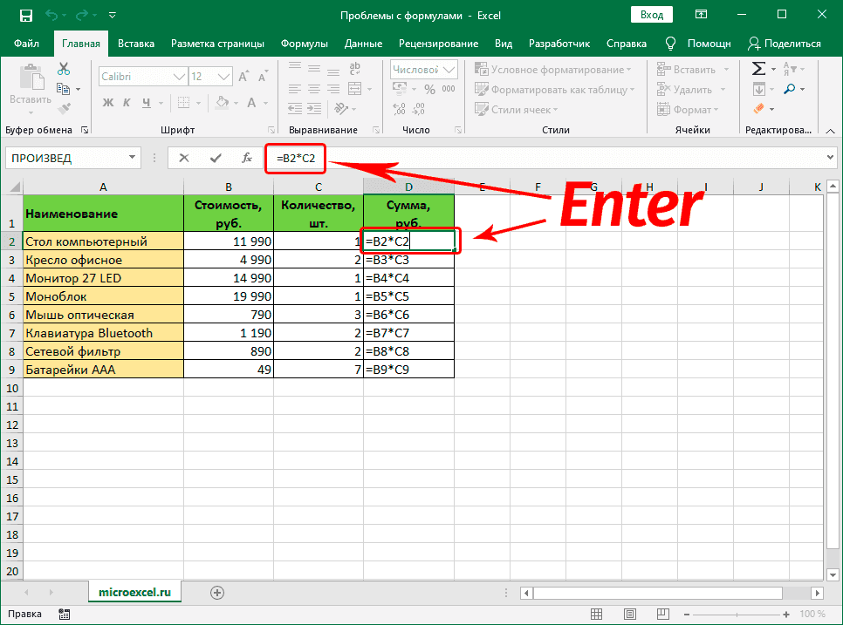Open the Рецензирование ribbon tab

click(441, 43)
